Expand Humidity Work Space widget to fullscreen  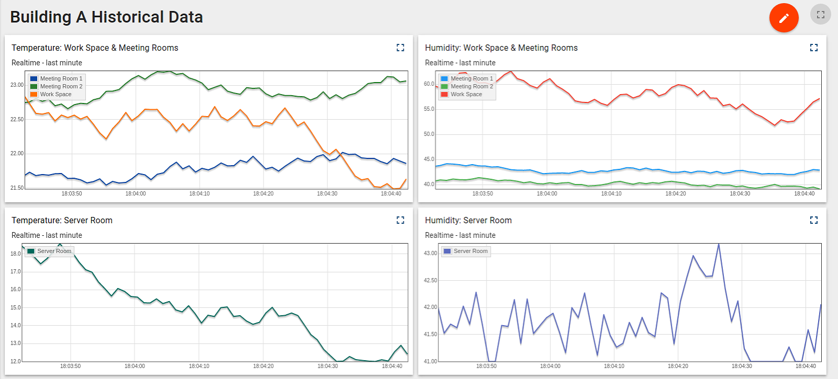pos(813,48)
